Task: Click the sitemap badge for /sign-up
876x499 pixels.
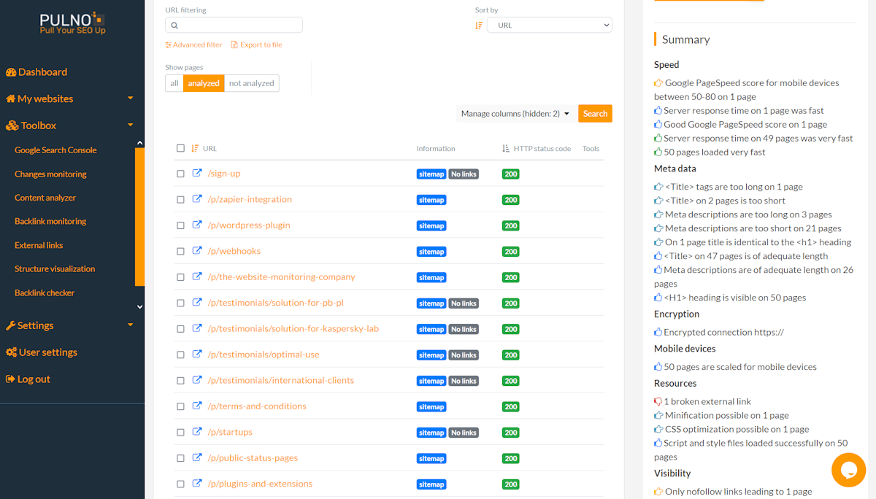Action: click(431, 174)
